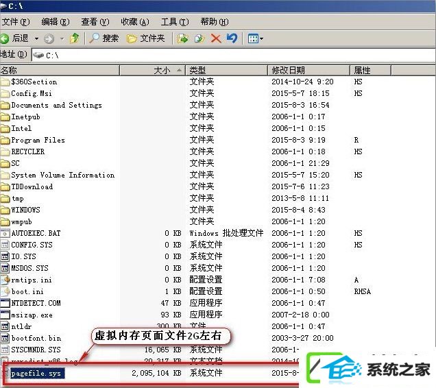Select the Config.Msi folder icon

point(5,93)
